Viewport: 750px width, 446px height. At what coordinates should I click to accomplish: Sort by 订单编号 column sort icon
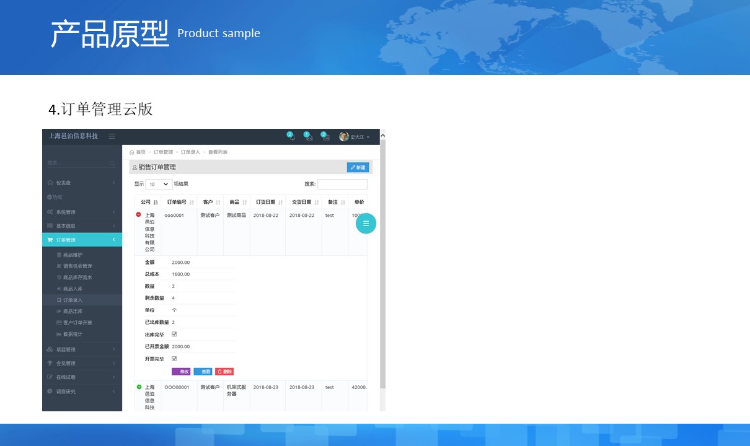click(192, 203)
